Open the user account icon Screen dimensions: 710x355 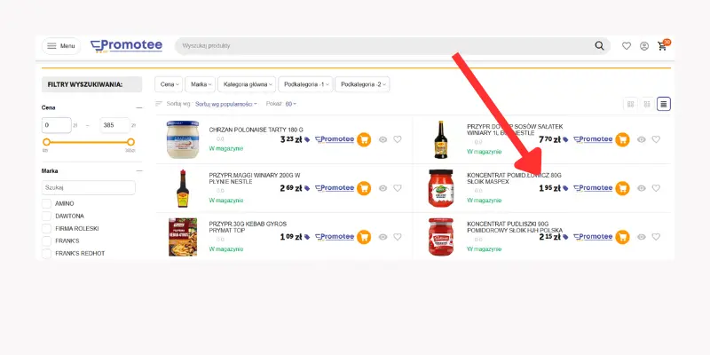click(644, 46)
